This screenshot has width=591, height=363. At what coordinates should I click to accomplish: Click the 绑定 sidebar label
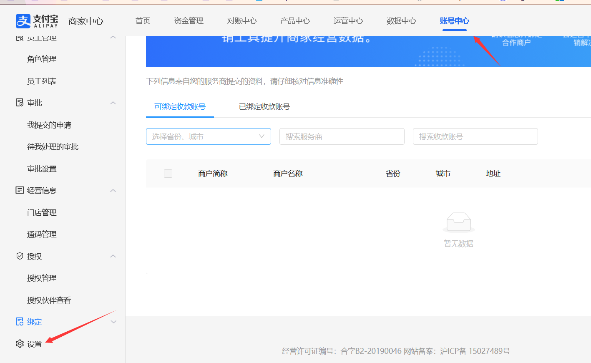(35, 322)
